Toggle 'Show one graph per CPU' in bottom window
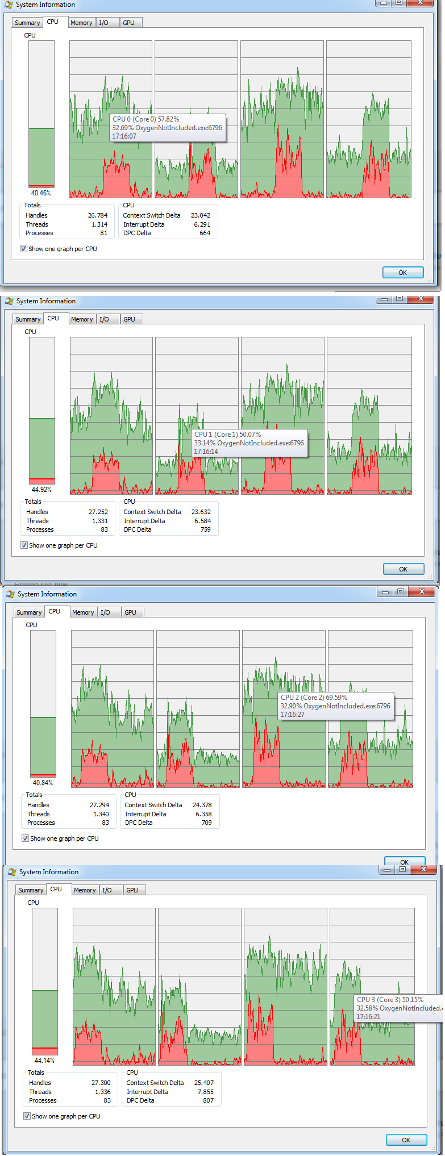This screenshot has width=445, height=1156. click(27, 1116)
